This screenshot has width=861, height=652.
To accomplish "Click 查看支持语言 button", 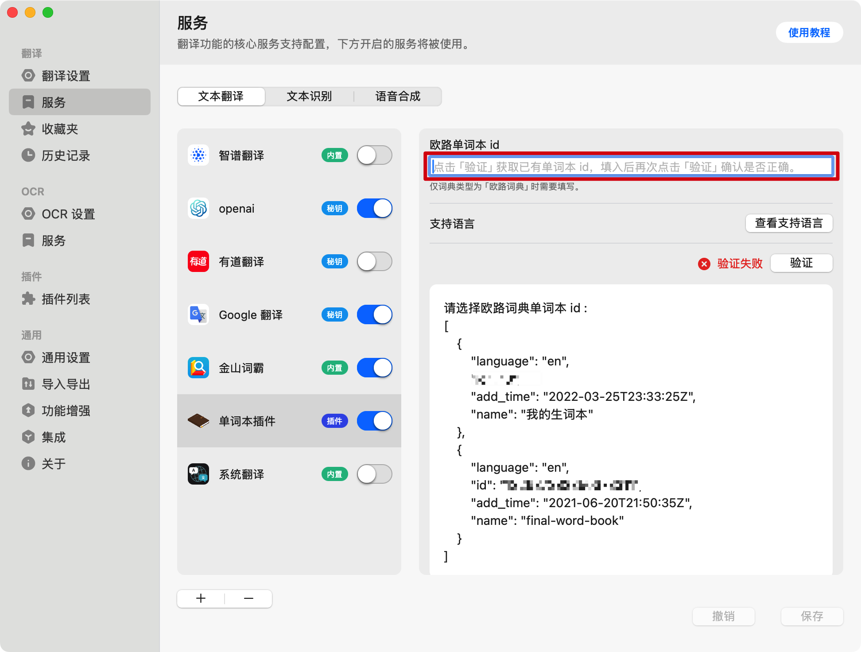I will 788,223.
